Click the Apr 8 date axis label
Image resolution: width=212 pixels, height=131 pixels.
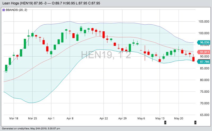tap(70, 118)
